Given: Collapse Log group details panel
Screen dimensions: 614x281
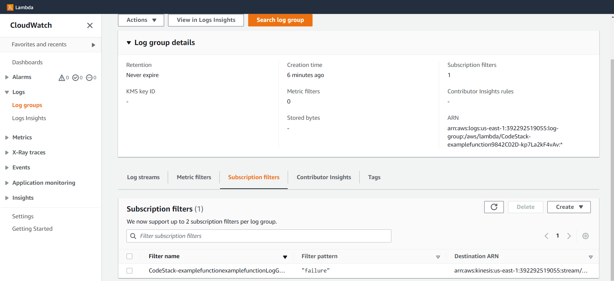Looking at the screenshot, I should tap(129, 43).
